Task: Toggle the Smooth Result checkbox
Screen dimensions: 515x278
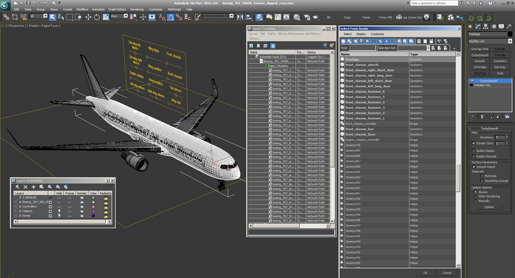Action: (474, 167)
